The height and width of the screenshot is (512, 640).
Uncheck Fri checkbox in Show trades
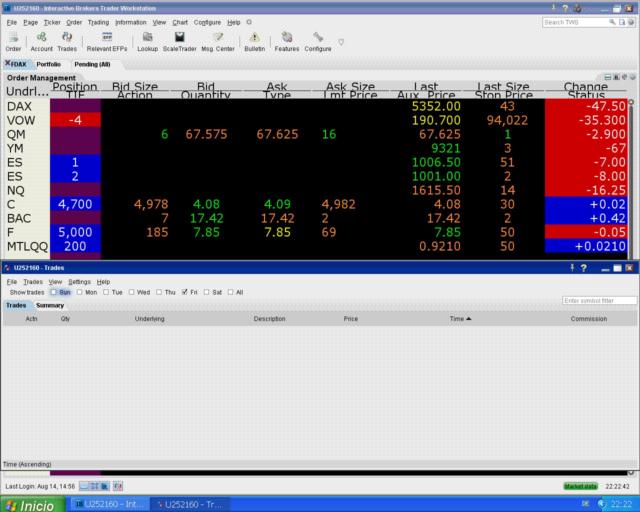point(185,292)
